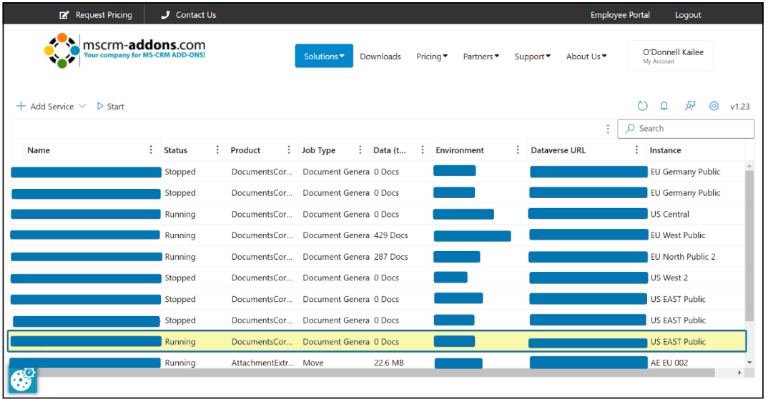Click the plus icon beside Add Service

click(21, 106)
